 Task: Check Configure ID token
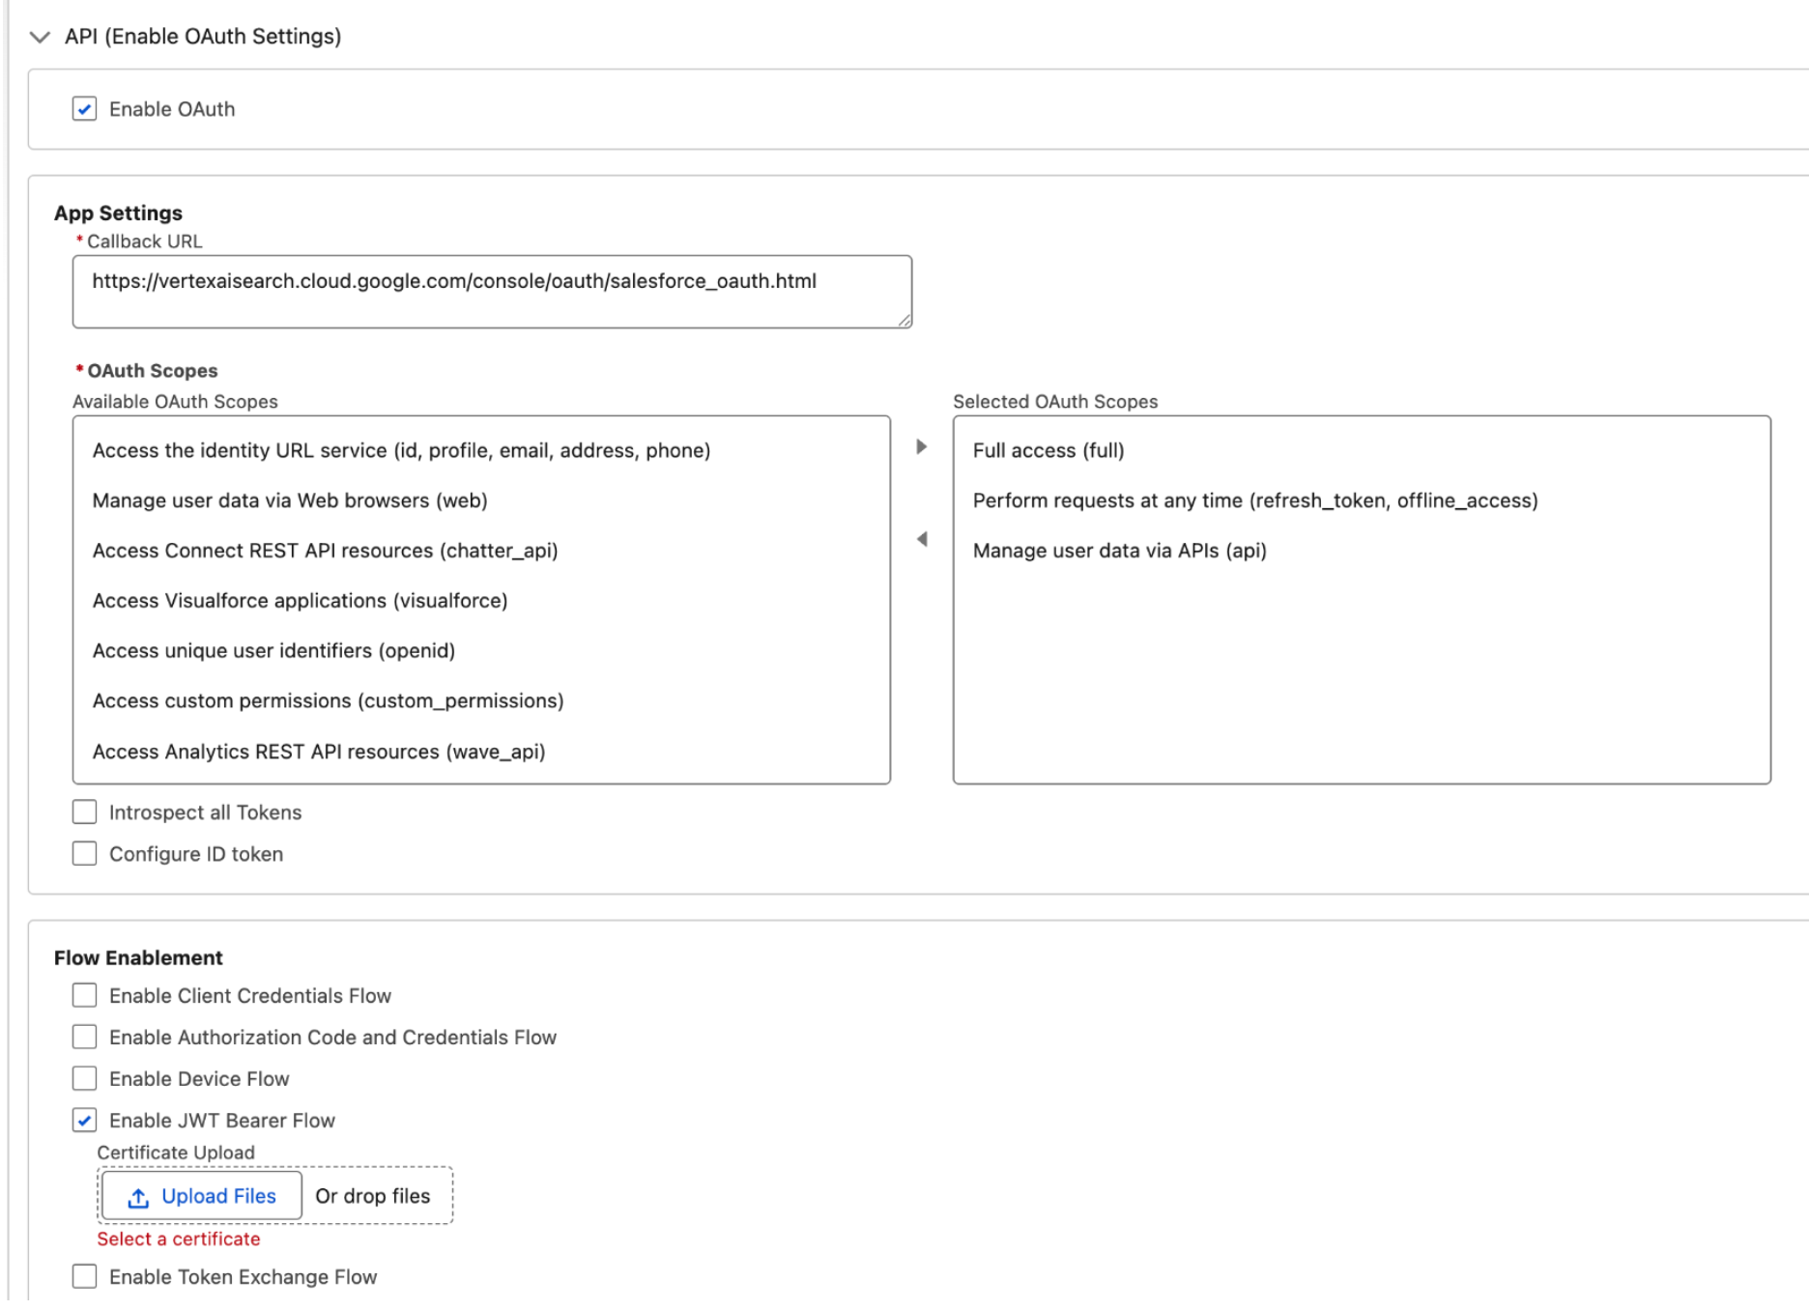coord(84,853)
